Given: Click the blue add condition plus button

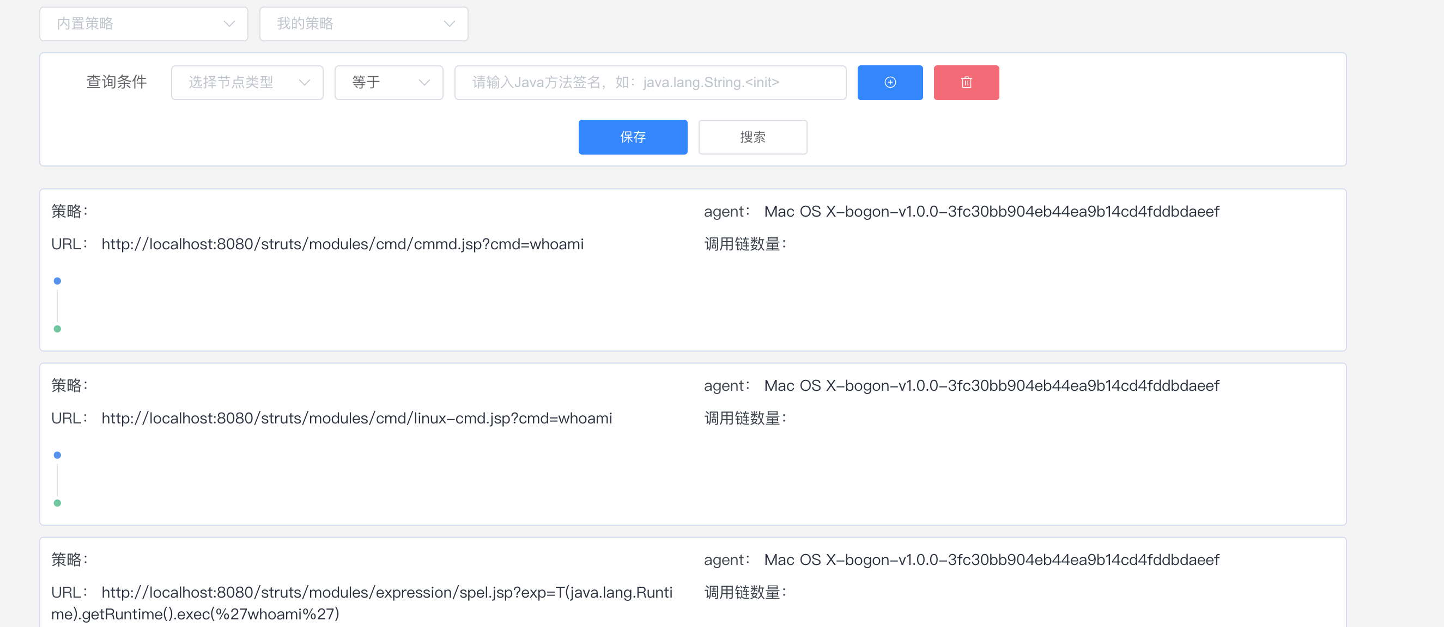Looking at the screenshot, I should pyautogui.click(x=890, y=82).
